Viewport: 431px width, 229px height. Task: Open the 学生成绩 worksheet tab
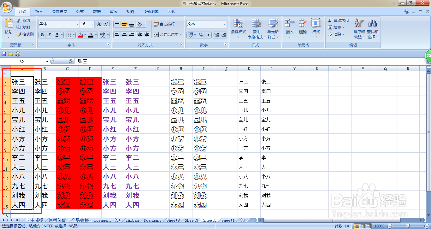pos(34,220)
